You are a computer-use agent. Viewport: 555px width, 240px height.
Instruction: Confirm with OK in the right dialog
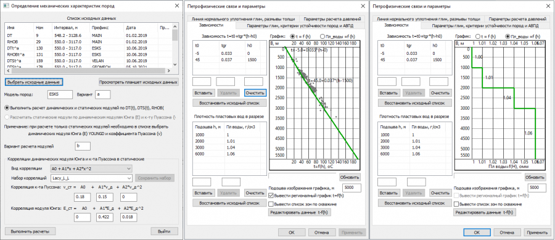[x=477, y=233]
